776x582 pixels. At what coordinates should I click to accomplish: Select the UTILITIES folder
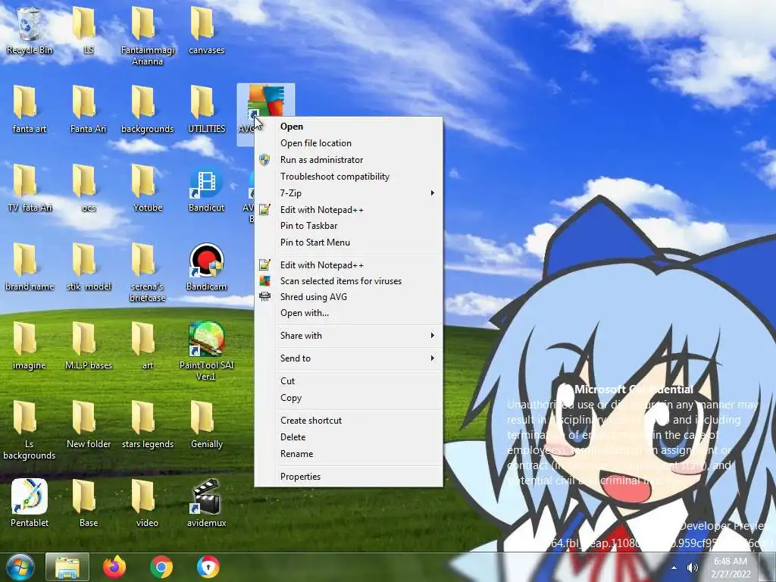pos(206,109)
